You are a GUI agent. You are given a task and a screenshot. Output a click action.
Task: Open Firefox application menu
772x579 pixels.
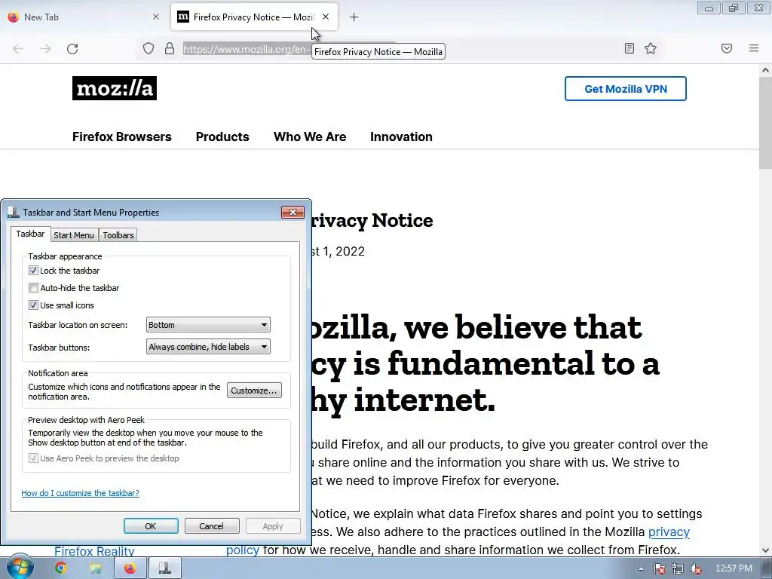[754, 48]
